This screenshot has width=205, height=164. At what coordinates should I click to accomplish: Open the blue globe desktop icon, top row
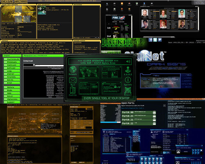tap(144, 4)
